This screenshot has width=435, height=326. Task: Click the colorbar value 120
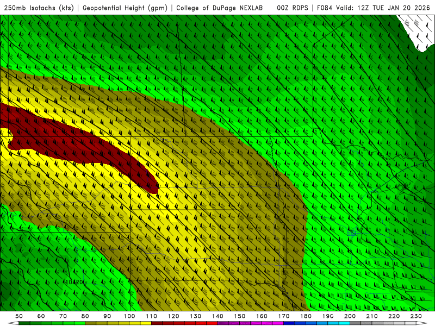(x=173, y=316)
